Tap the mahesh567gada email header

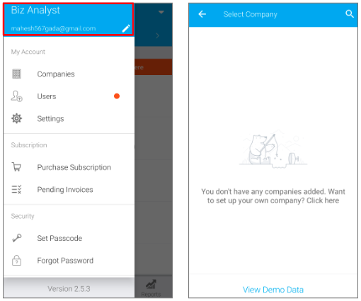click(53, 28)
